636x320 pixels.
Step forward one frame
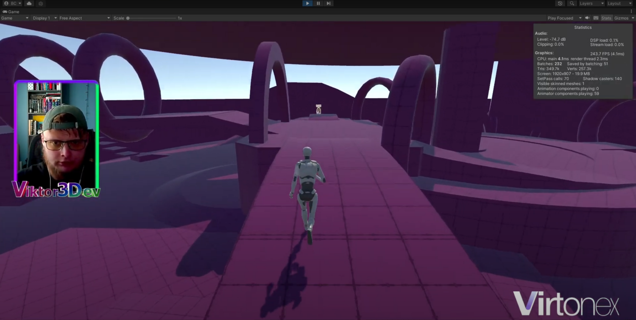[329, 3]
